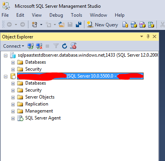Select the Management folder
This screenshot has width=165, height=161.
point(39,111)
